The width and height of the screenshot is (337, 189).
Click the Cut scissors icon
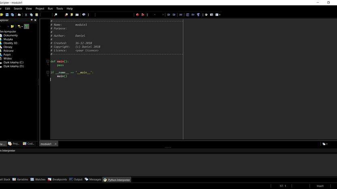26,15
